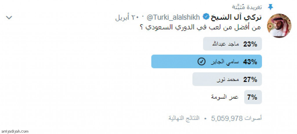Click the عمر السومة name label
297x134 pixels.
tap(225, 97)
